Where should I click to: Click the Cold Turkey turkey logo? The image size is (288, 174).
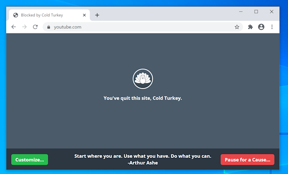(x=143, y=79)
